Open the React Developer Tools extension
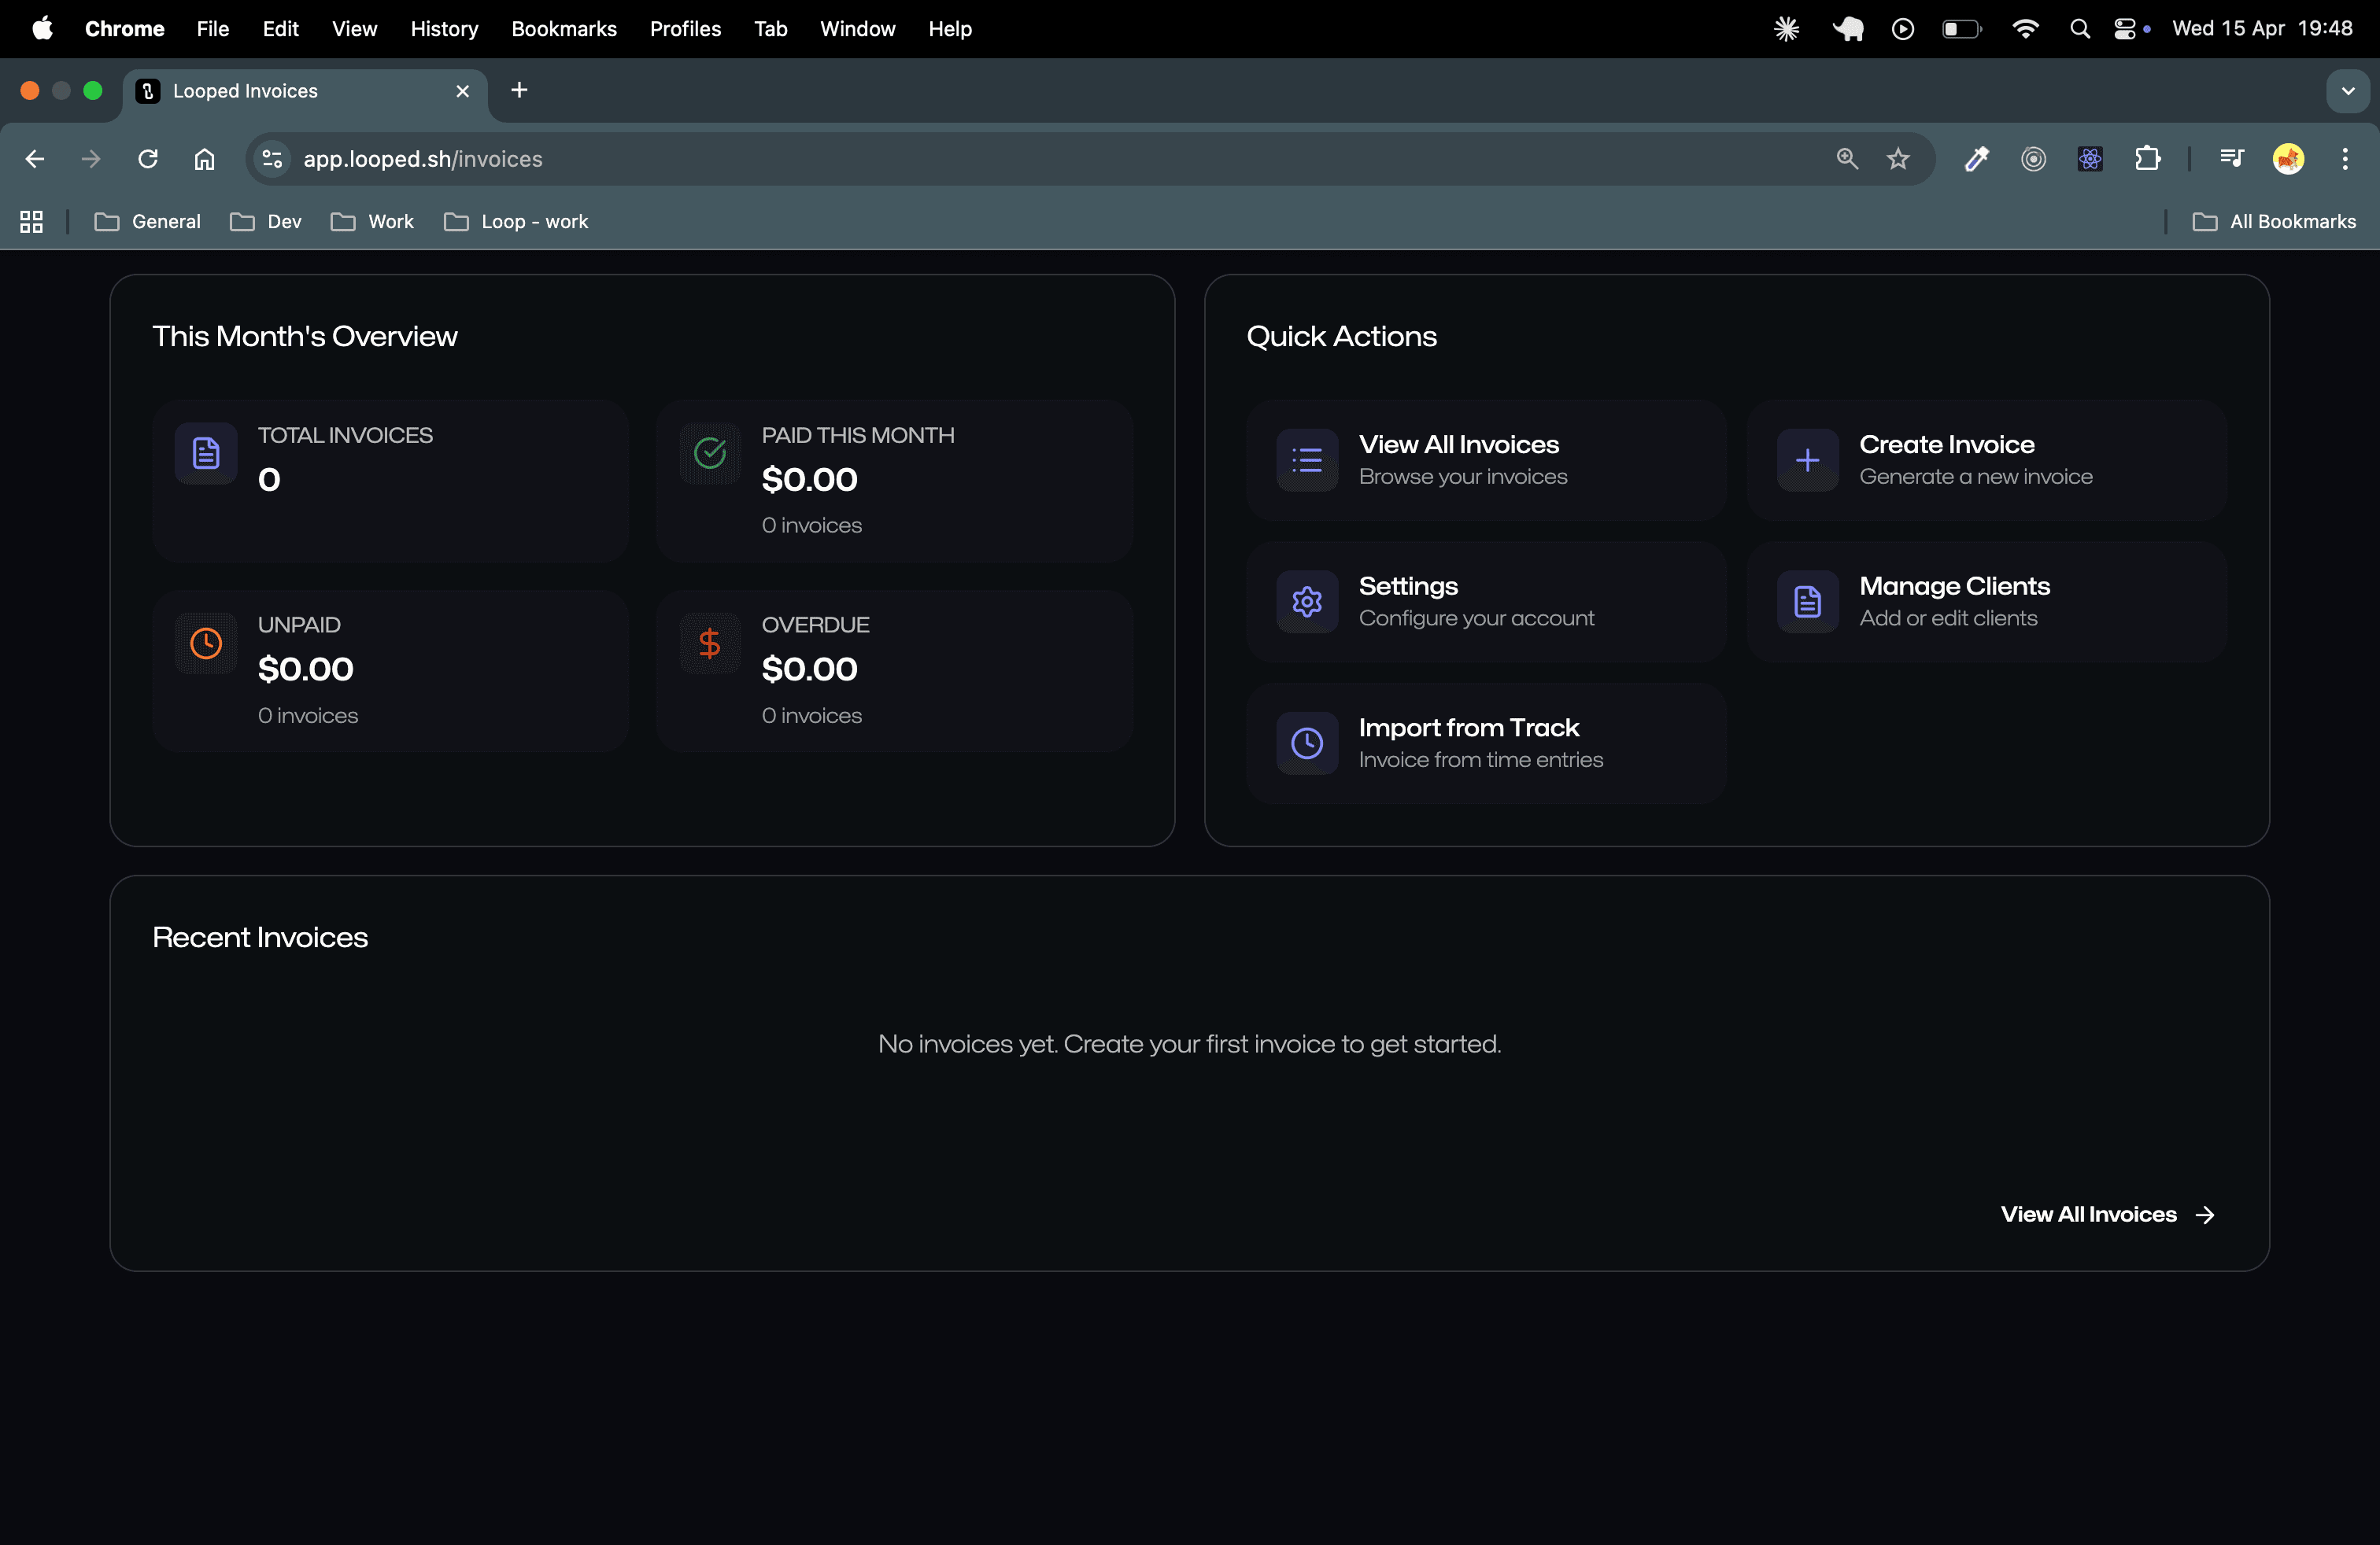This screenshot has width=2380, height=1545. [x=2089, y=159]
